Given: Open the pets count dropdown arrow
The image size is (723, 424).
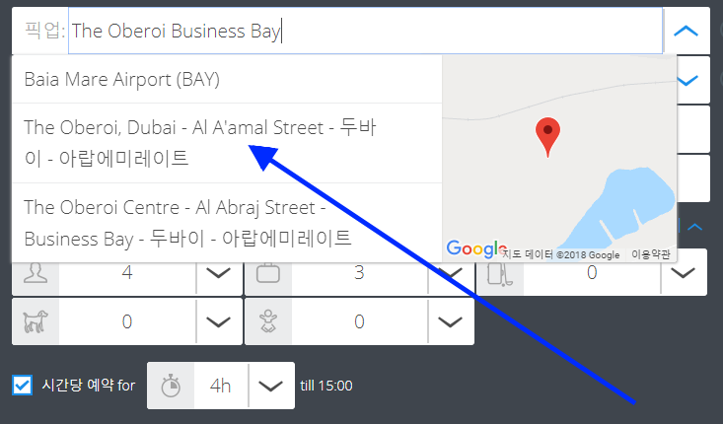Looking at the screenshot, I should pos(218,321).
